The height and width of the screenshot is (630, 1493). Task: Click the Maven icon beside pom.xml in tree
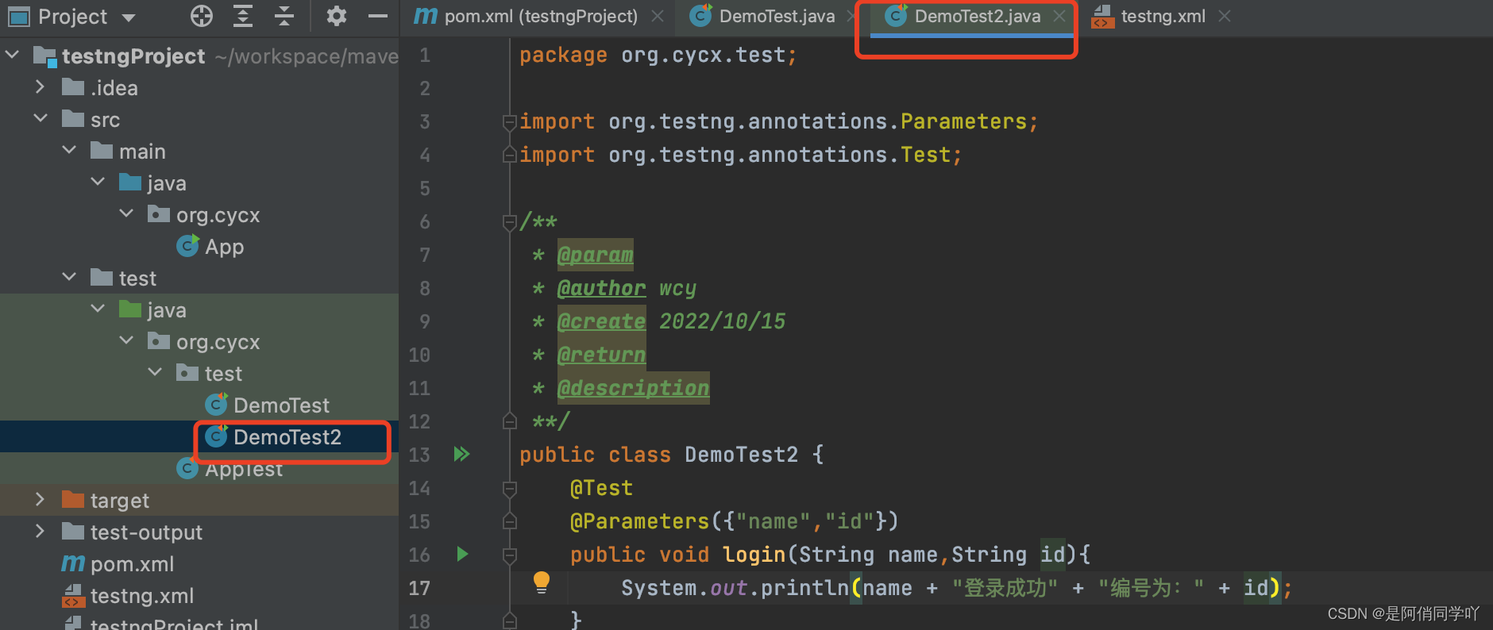tap(73, 564)
